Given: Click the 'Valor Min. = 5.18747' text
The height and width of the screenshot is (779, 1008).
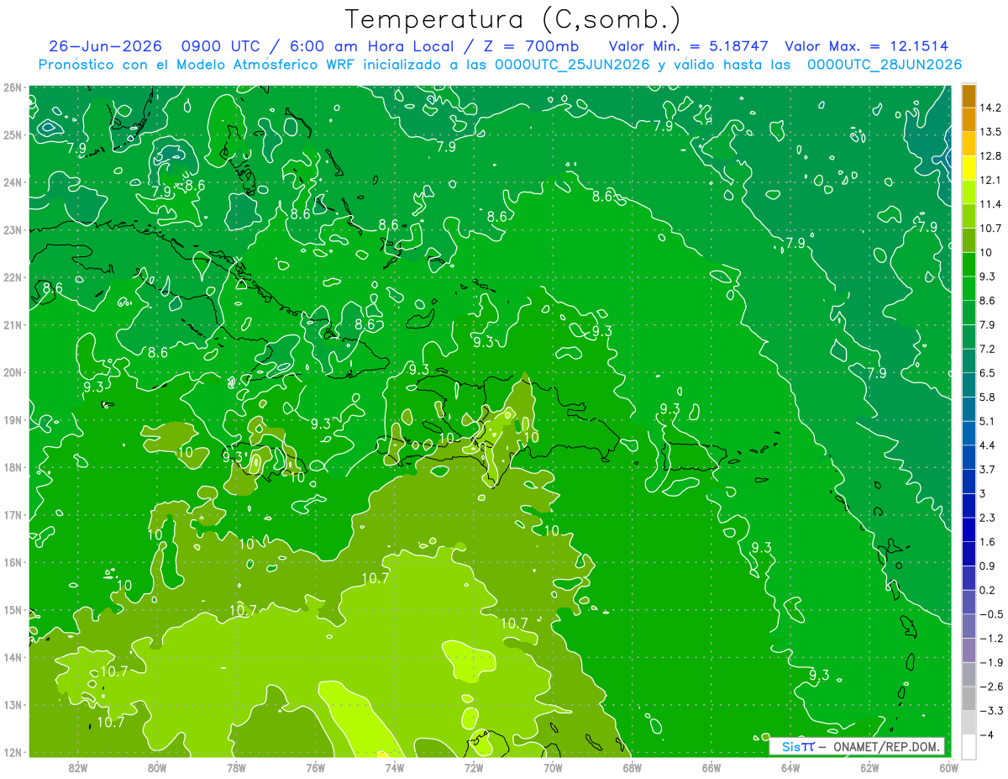Looking at the screenshot, I should tap(688, 46).
